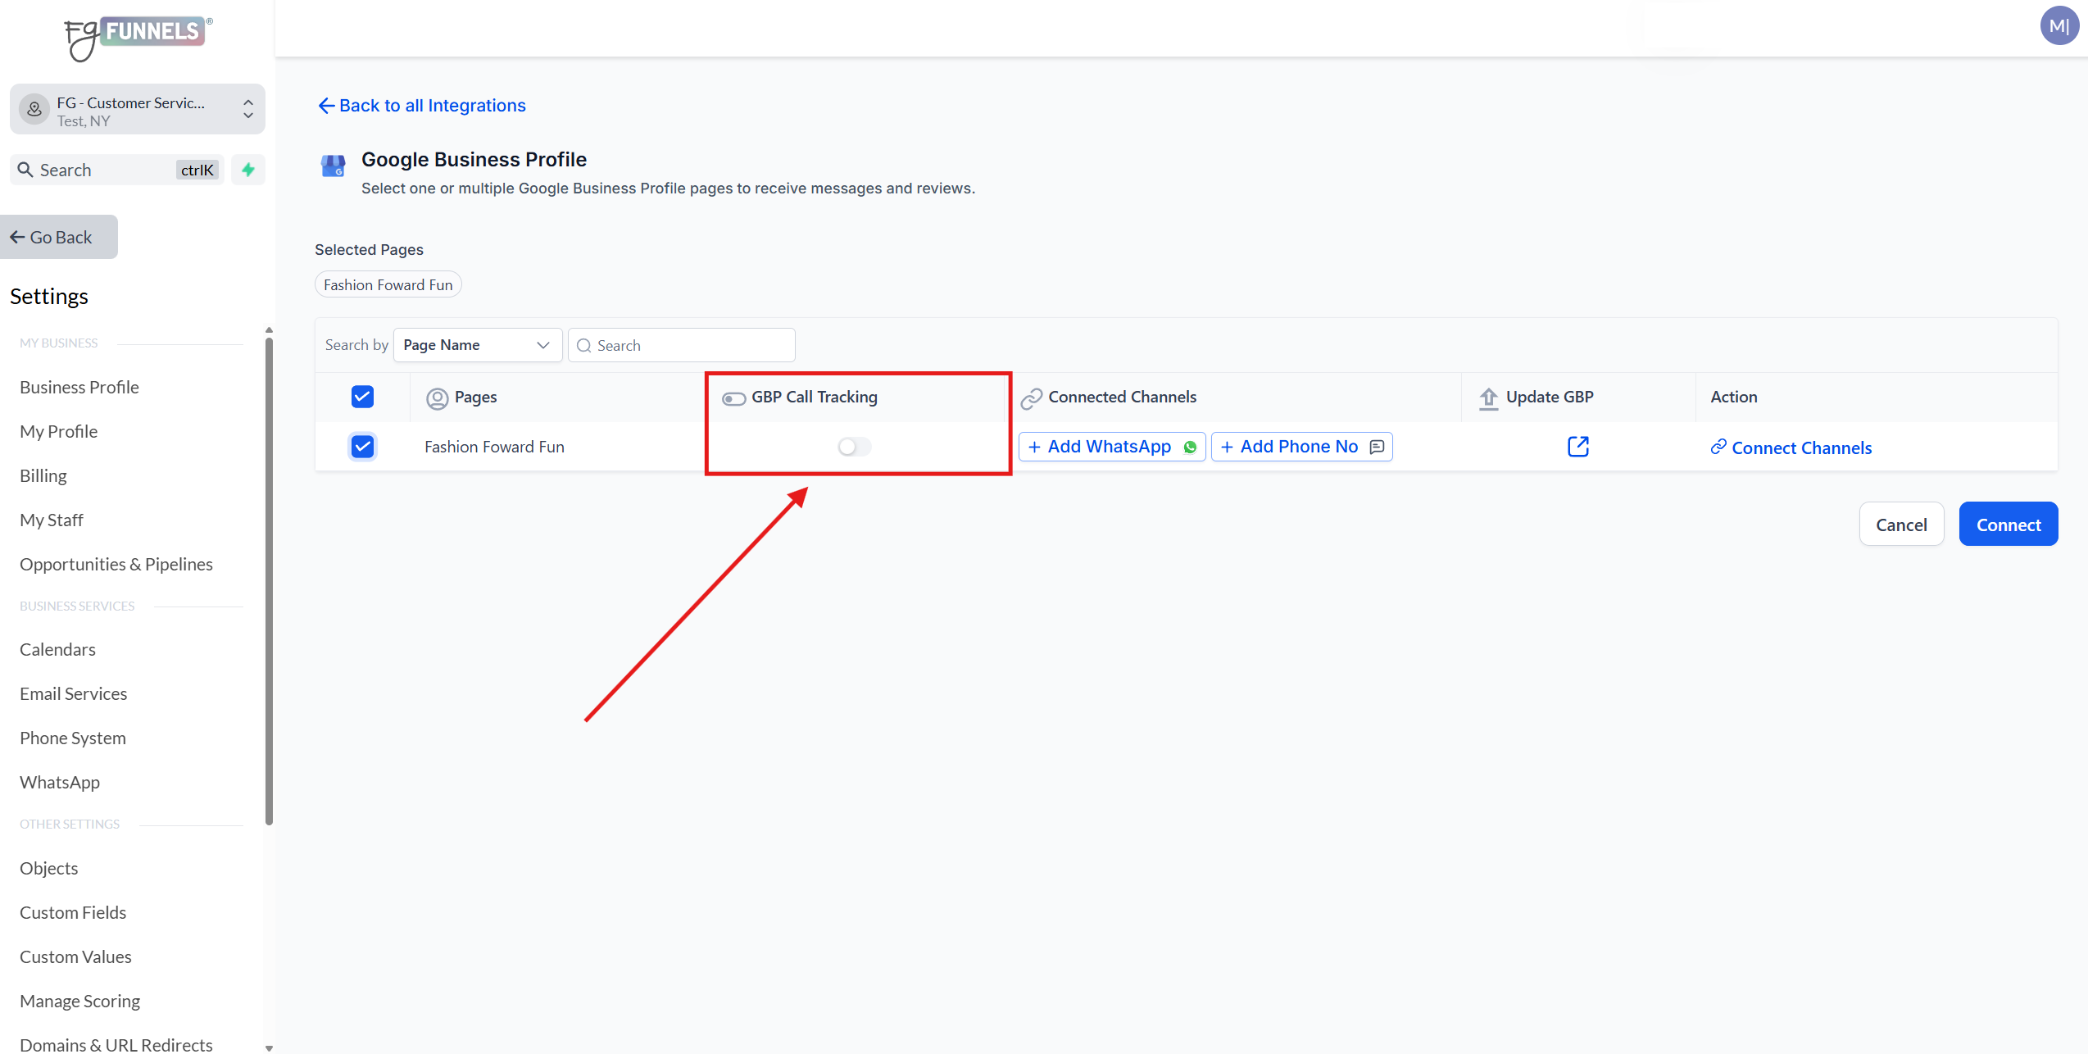Click the Google Business Profile store icon
The image size is (2088, 1054).
point(333,166)
